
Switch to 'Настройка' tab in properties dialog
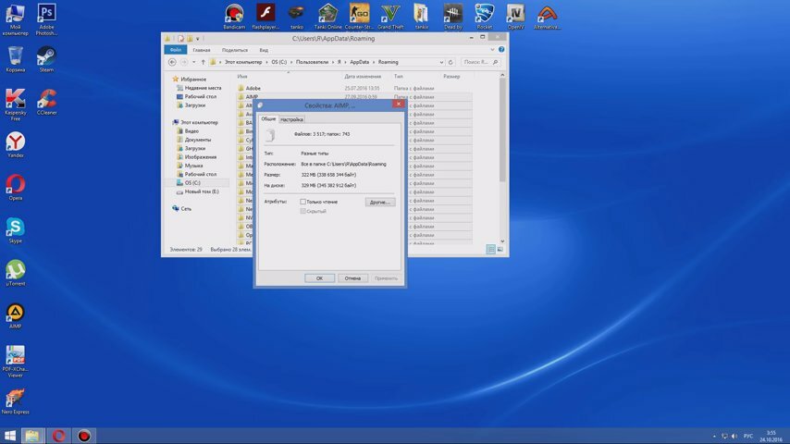click(x=291, y=119)
